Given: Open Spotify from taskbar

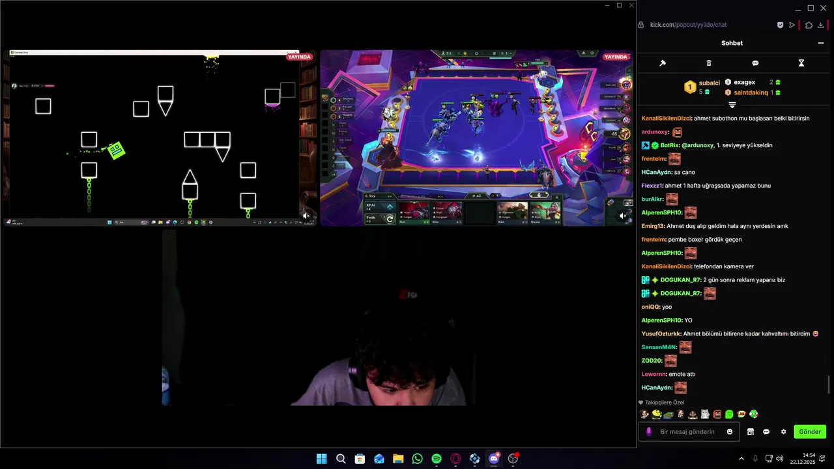Looking at the screenshot, I should coord(437,459).
